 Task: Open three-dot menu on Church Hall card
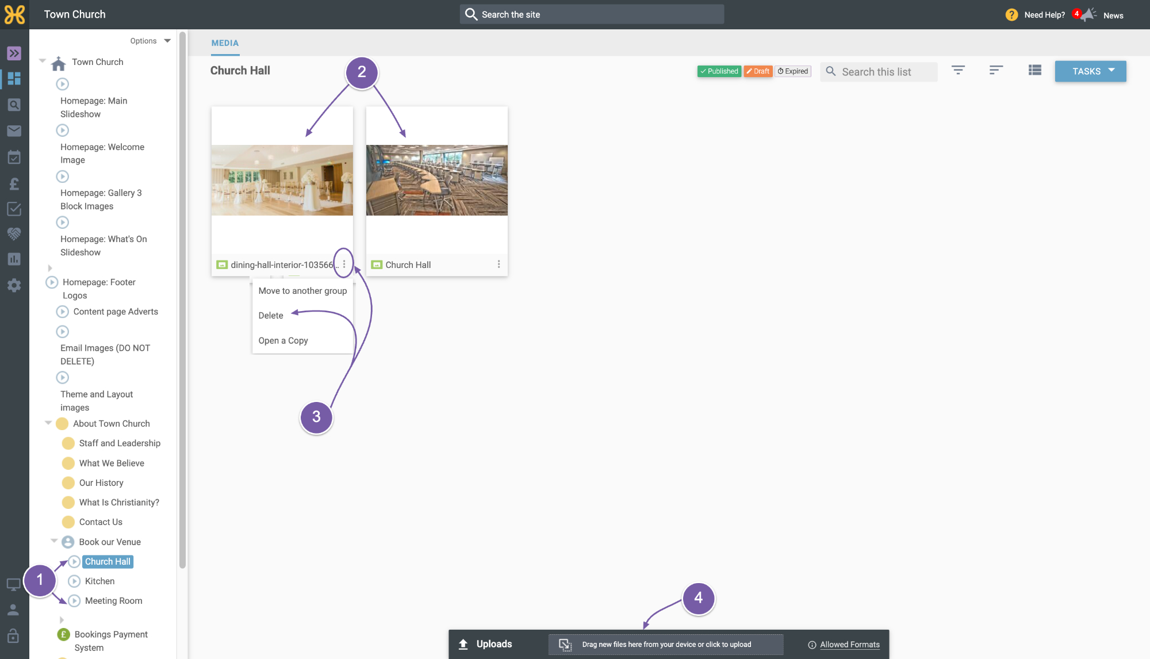click(x=499, y=264)
